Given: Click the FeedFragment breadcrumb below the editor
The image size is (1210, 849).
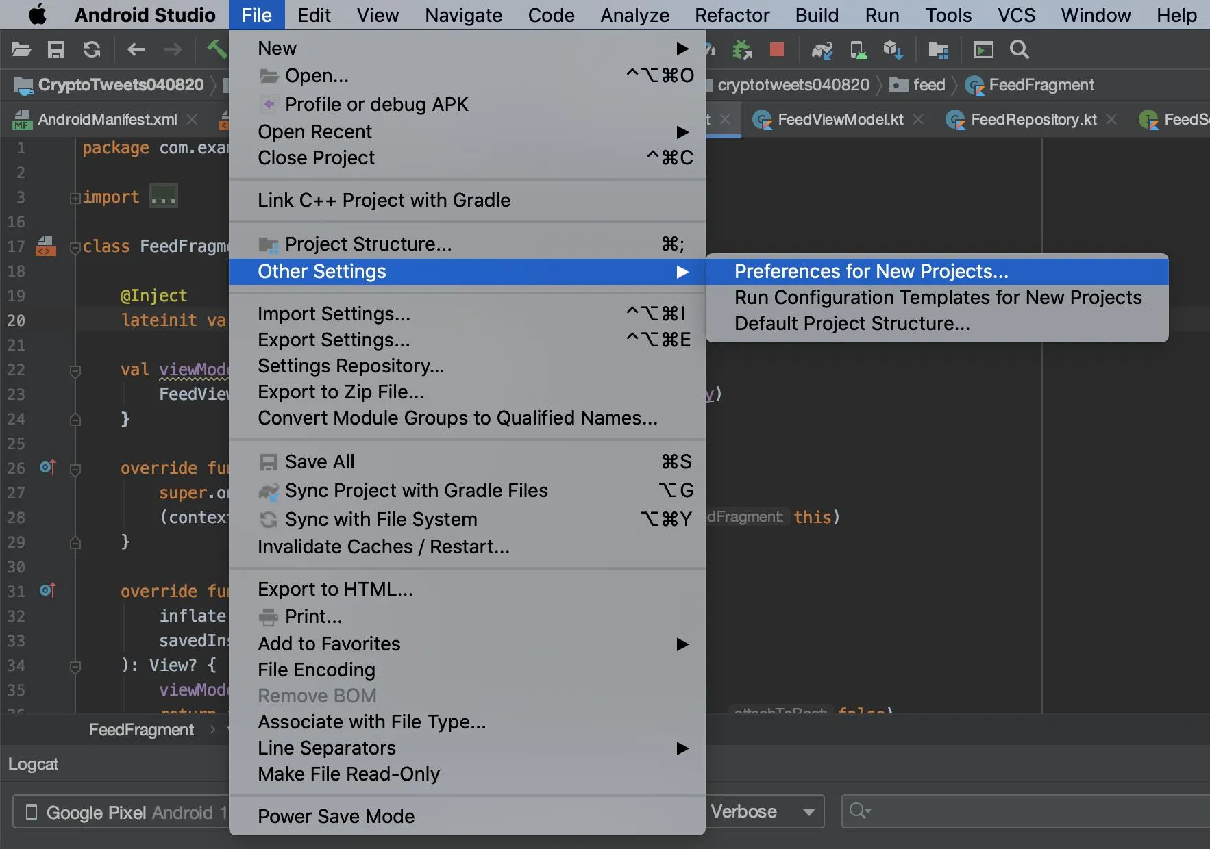Looking at the screenshot, I should coord(141,730).
